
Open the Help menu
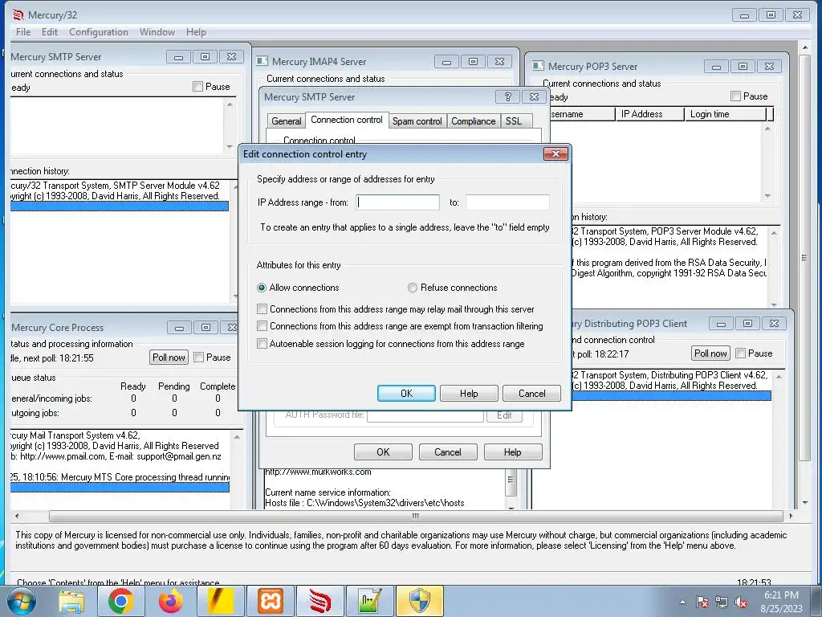pyautogui.click(x=196, y=32)
